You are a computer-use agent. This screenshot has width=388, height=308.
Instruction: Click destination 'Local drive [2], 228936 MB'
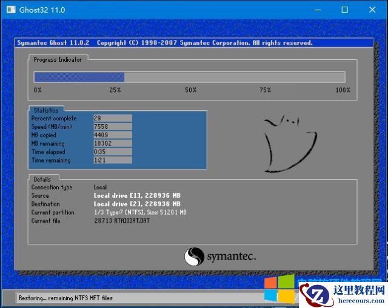(x=137, y=204)
